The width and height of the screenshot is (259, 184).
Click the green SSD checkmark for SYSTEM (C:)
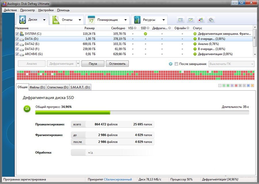145,34
